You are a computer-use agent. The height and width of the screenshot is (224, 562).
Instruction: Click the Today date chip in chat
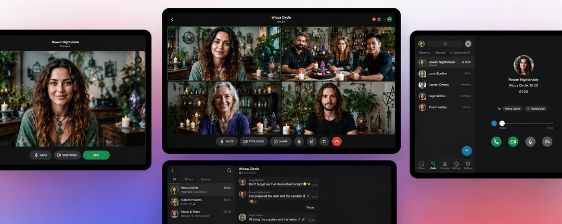pos(310,207)
